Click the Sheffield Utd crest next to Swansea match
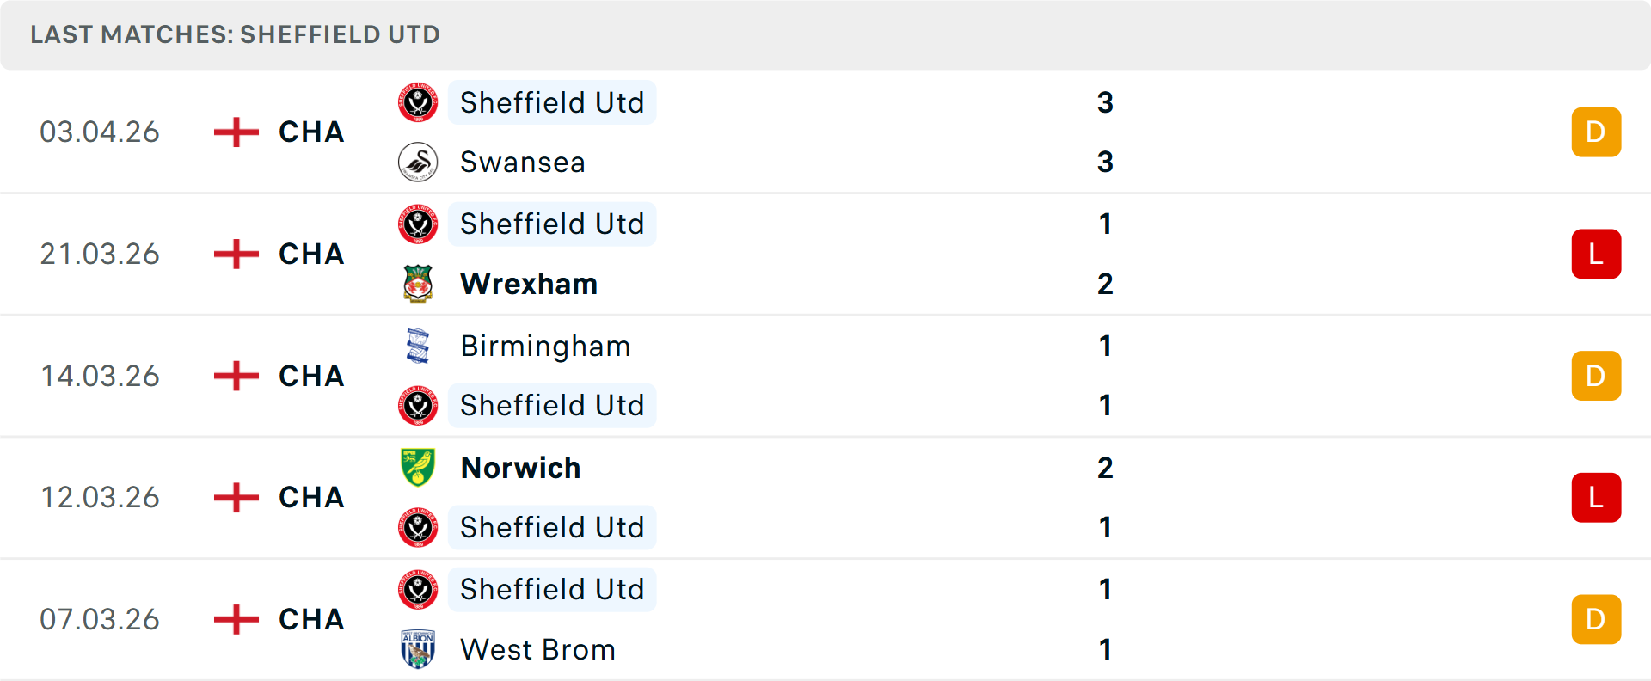Screen dimensions: 1651x681 (416, 102)
